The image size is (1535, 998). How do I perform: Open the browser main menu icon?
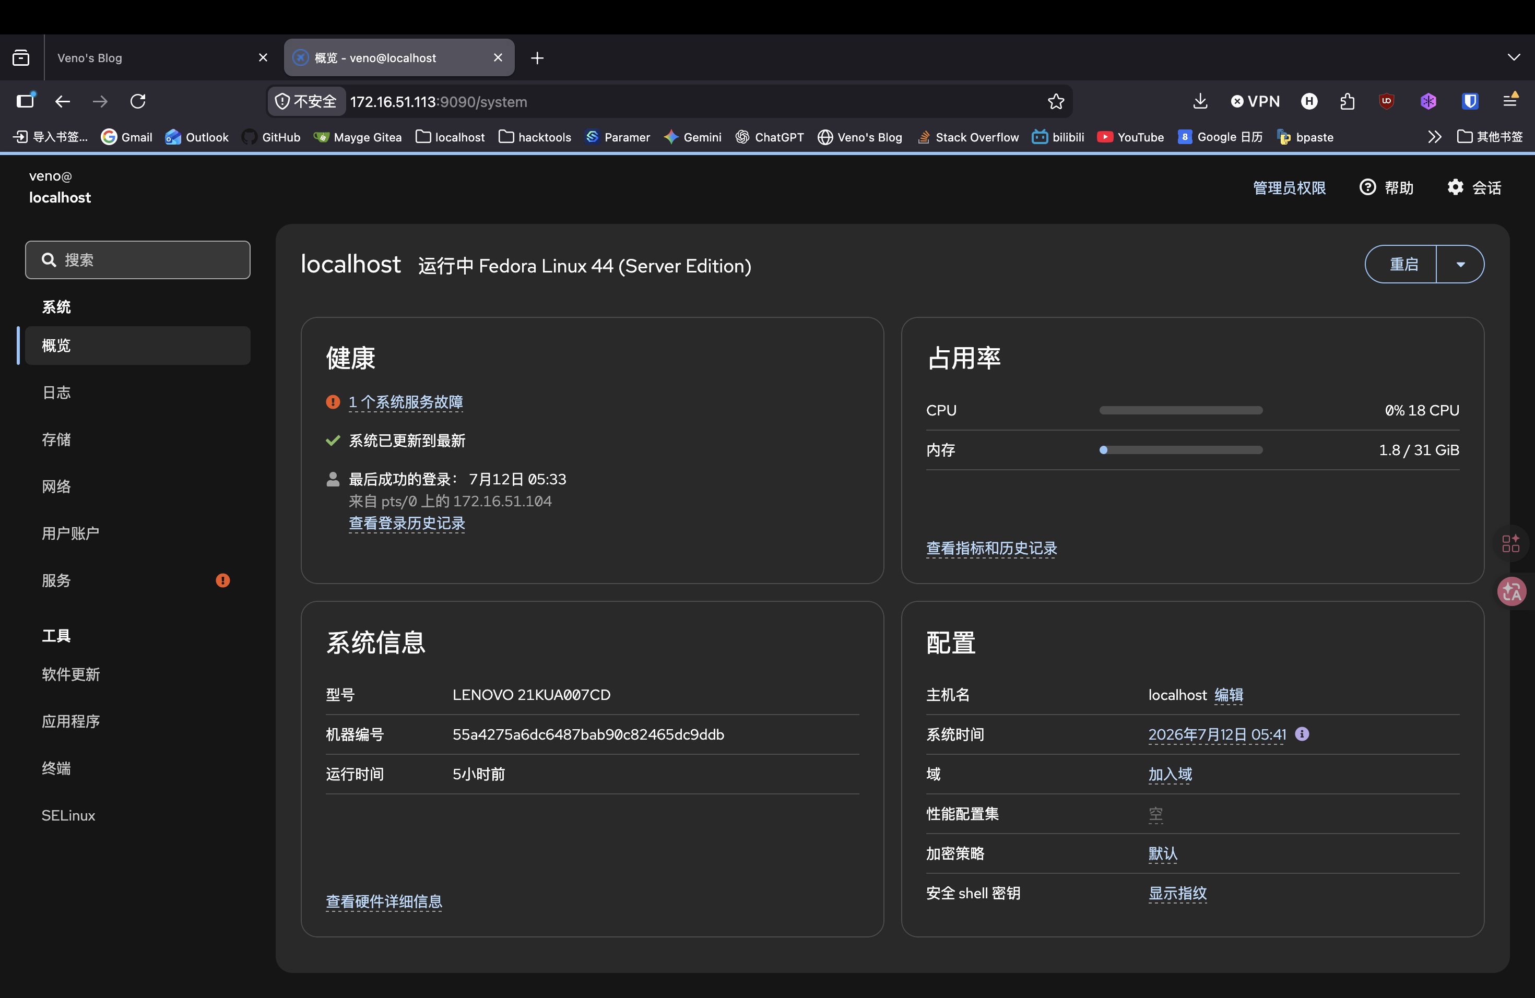(x=1510, y=101)
